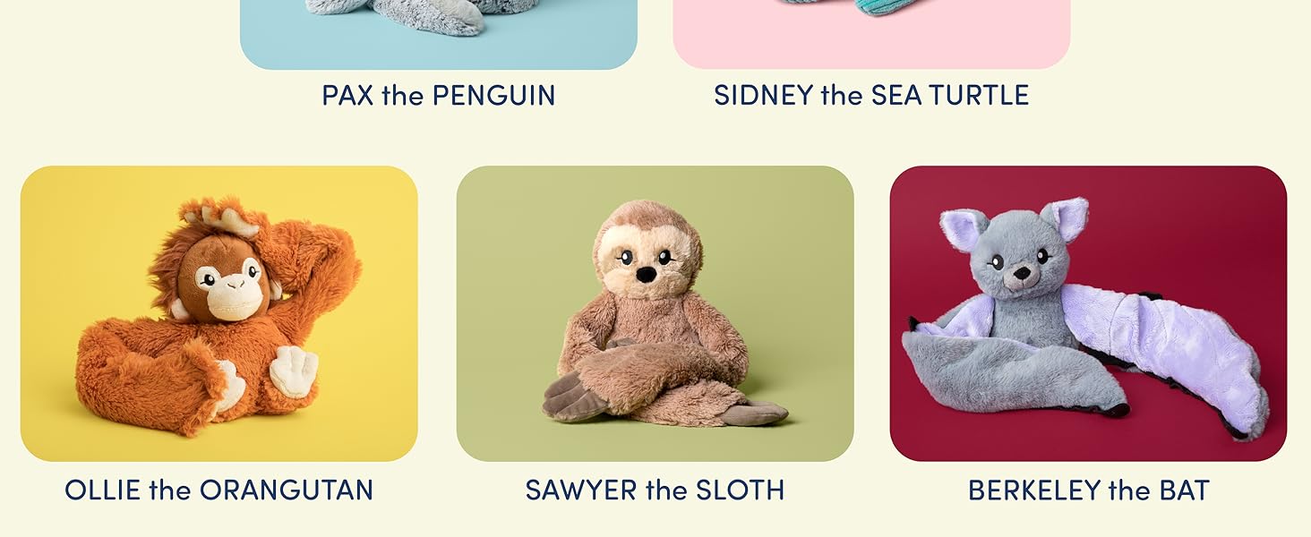Select the Sawyer the Sloth plush image
This screenshot has height=537, width=1311.
pos(655,313)
